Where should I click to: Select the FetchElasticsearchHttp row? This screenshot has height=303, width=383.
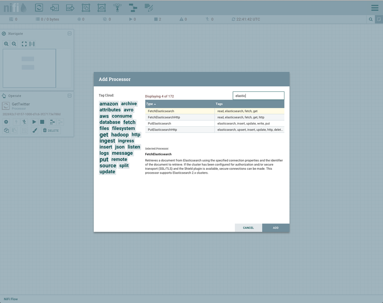(215, 117)
